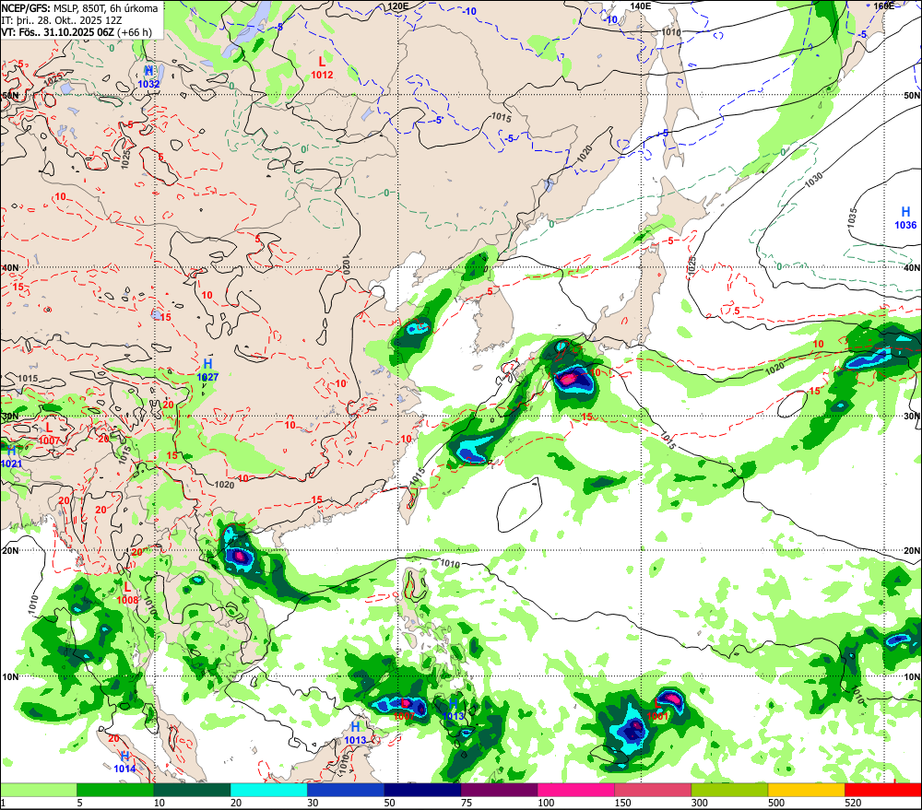Click the H 1014 high pressure marker
Viewport: 922px width, 810px height.
(x=124, y=762)
